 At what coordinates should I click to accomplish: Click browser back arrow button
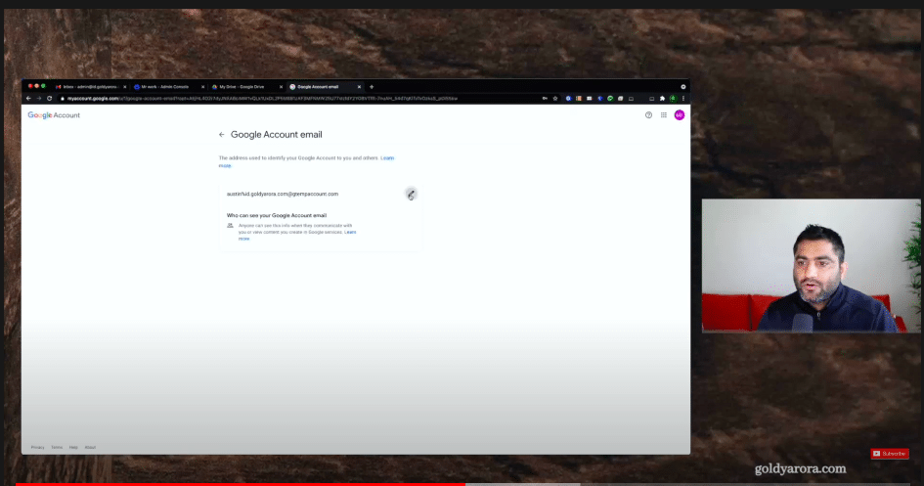28,99
